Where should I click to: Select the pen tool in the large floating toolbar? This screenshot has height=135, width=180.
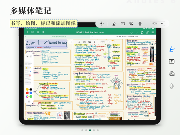(114, 24)
